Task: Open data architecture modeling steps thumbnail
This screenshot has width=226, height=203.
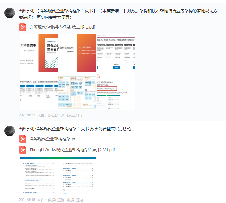Action: click(x=116, y=53)
